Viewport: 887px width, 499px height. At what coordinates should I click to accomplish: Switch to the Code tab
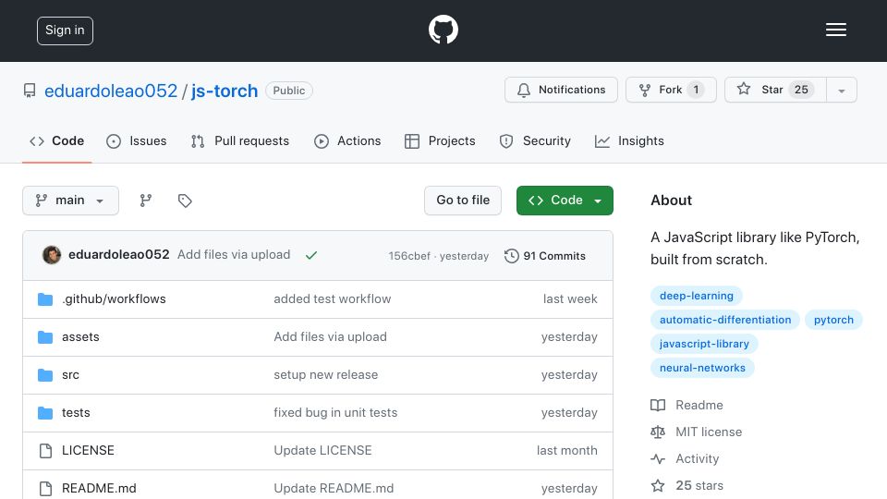coord(57,140)
